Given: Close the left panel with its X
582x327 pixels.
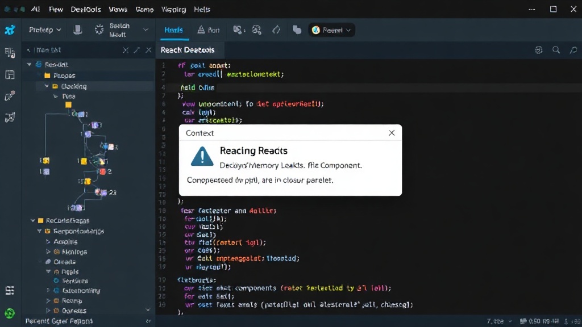Looking at the screenshot, I should pos(148,50).
